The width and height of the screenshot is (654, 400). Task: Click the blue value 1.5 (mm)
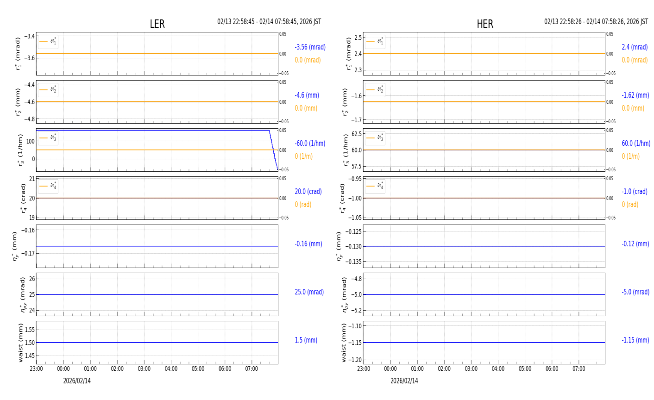[306, 340]
